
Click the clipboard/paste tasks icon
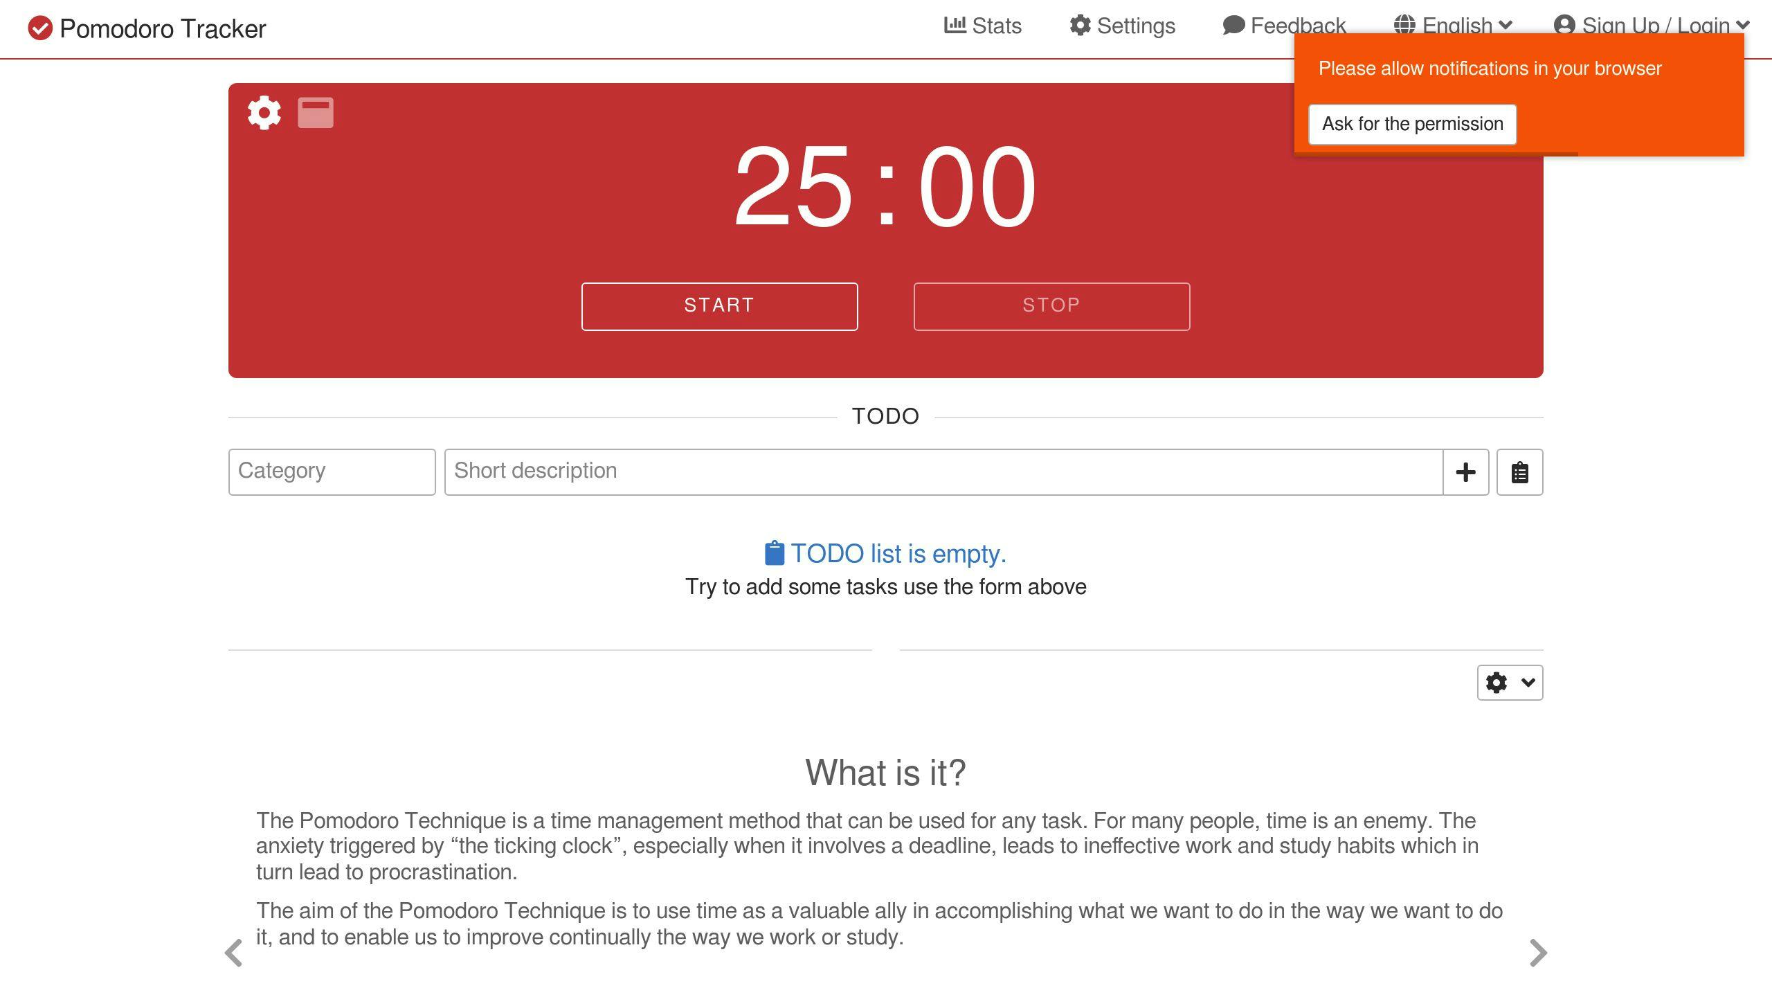click(1519, 472)
